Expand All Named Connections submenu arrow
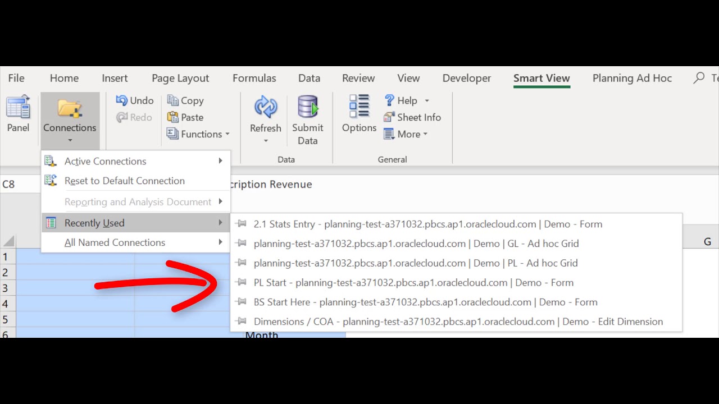Image resolution: width=719 pixels, height=404 pixels. pos(220,242)
